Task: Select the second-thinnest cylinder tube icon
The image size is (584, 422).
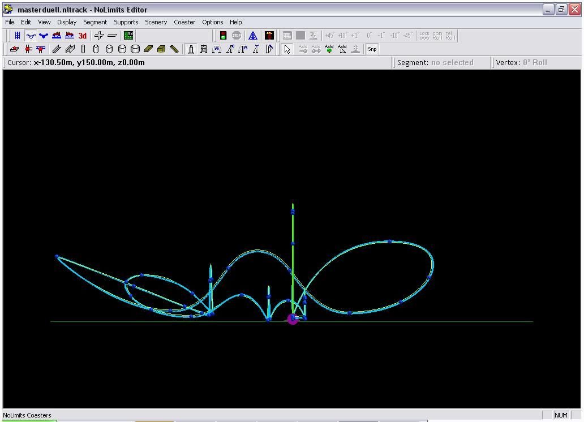Action: pyautogui.click(x=96, y=49)
